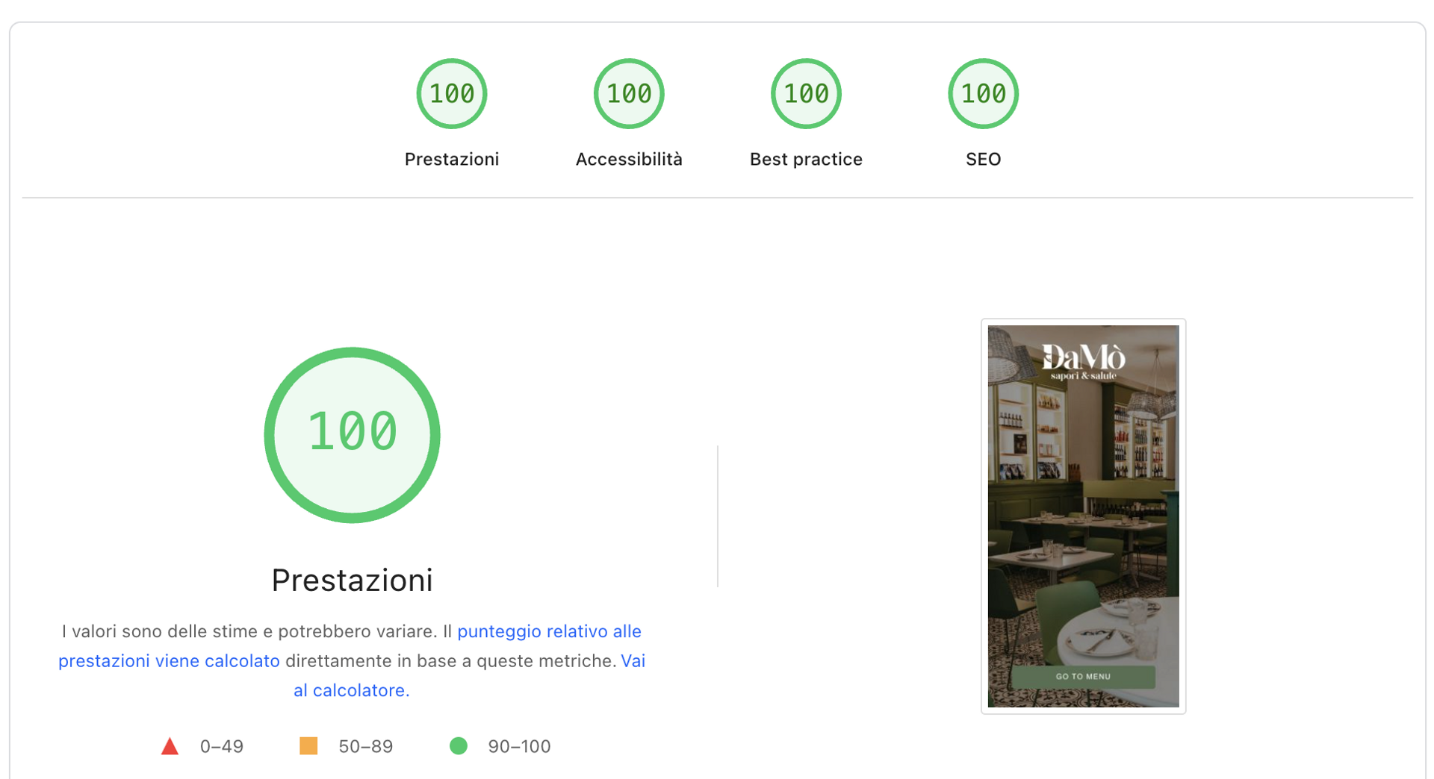
Task: Click the DaMò page screenshot thumbnail
Action: point(1083,516)
